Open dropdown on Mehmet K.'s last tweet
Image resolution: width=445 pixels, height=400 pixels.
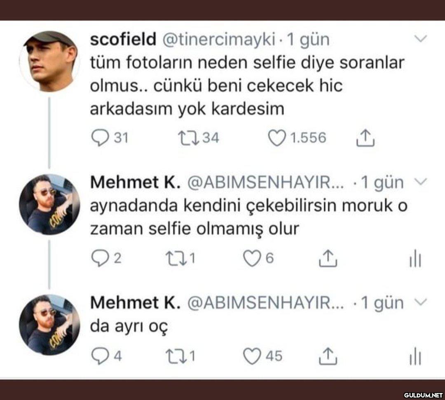[416, 303]
